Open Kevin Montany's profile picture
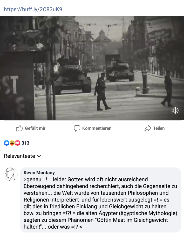Viewport: 184px width, 233px height. point(11,174)
